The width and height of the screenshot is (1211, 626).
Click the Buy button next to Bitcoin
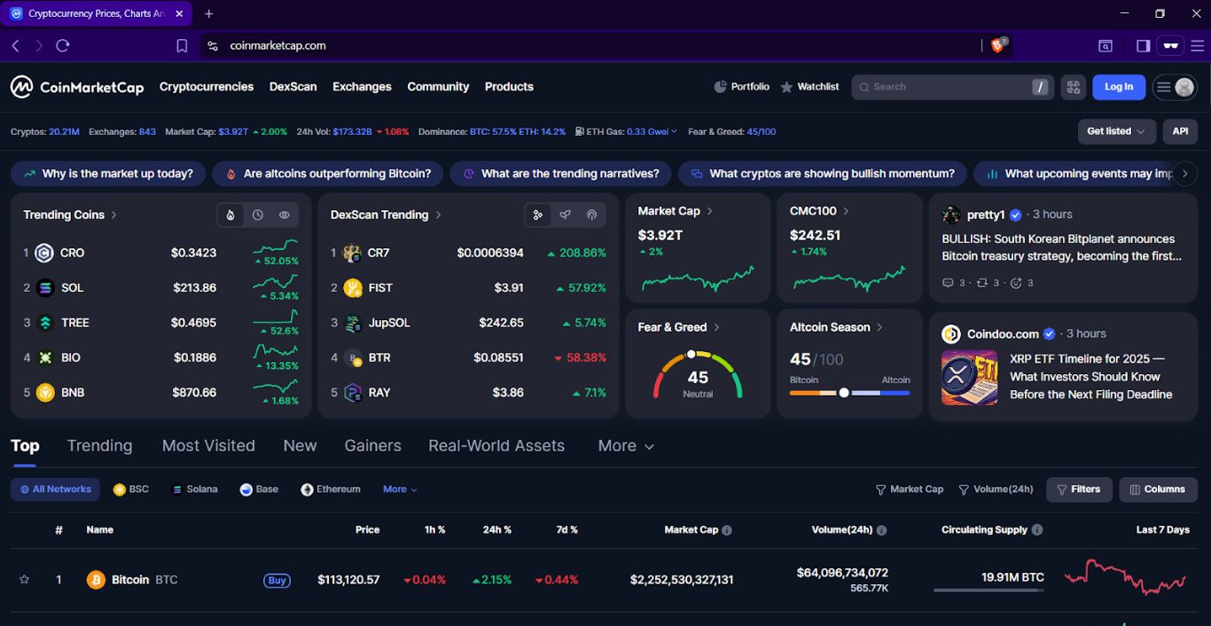pyautogui.click(x=277, y=581)
